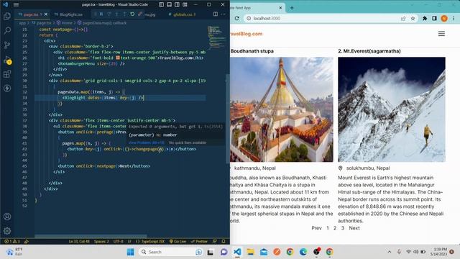Open the Customize Layout icon in the title bar
460x259 pixels.
tap(185, 4)
